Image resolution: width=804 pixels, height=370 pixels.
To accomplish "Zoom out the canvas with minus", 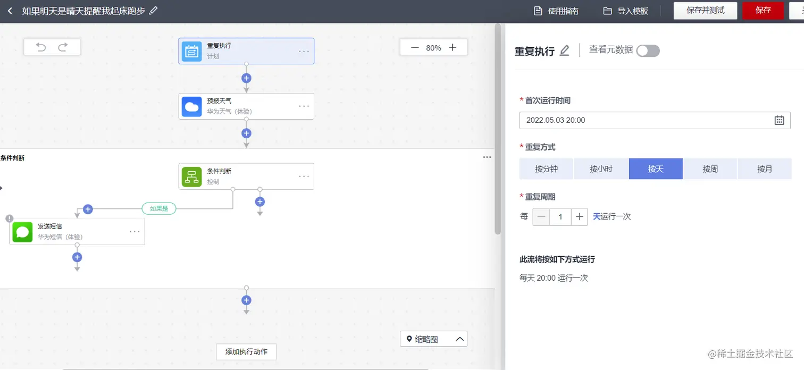I will tap(415, 47).
